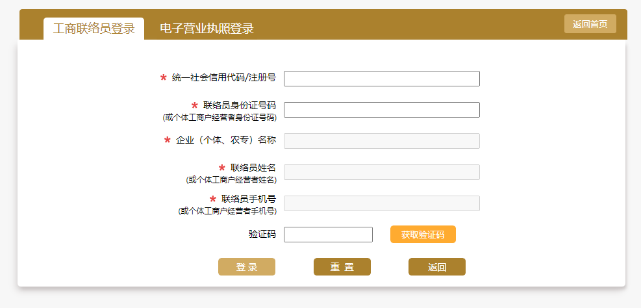Click the 企业（个体、农专）名称 label text
Viewport: 641px width, 308px height.
(225, 140)
